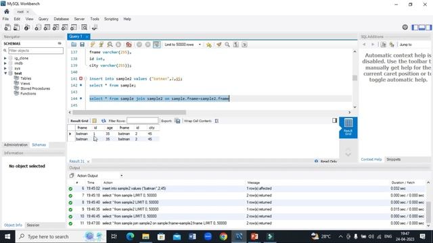
Task: Switch to the Snippets tab
Action: tap(393, 159)
